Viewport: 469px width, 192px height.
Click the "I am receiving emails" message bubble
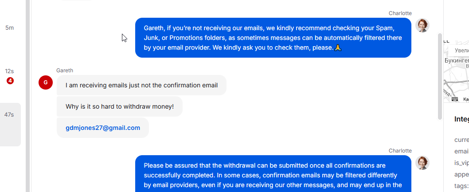pyautogui.click(x=141, y=85)
